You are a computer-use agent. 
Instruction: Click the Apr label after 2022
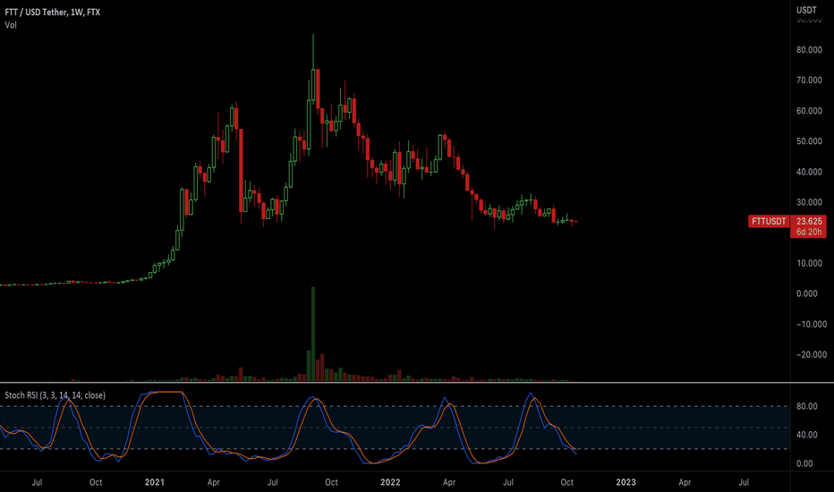point(449,482)
